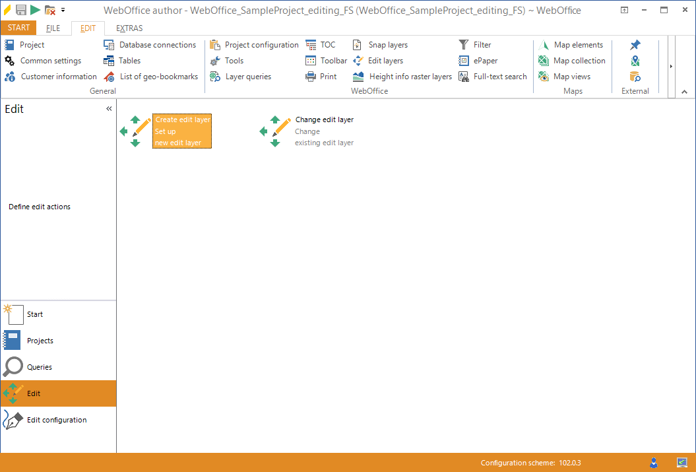The image size is (696, 472).
Task: Switch to the EXTRAS tab
Action: [x=129, y=28]
